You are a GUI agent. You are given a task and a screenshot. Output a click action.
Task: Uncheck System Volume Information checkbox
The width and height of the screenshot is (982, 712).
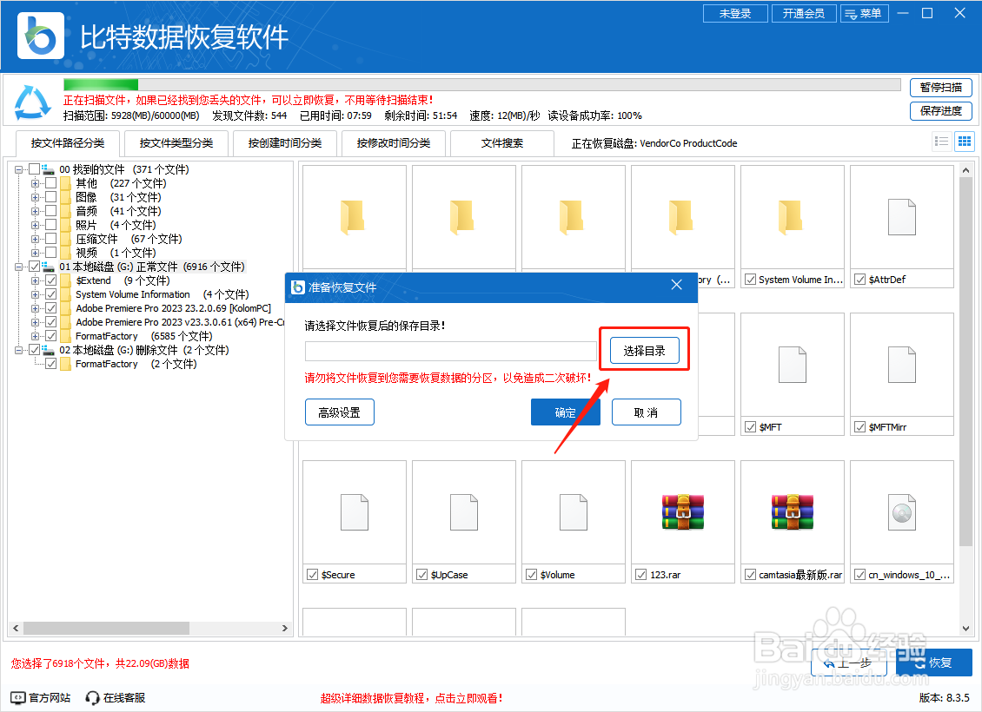click(x=50, y=294)
